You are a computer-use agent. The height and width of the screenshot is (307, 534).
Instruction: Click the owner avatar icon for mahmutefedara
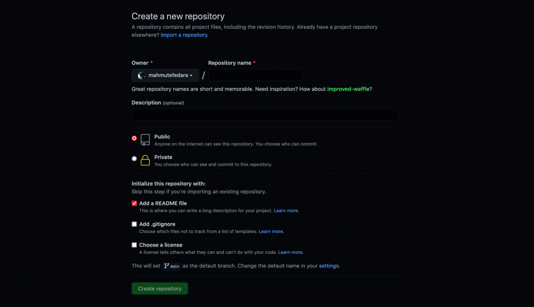[x=142, y=76]
